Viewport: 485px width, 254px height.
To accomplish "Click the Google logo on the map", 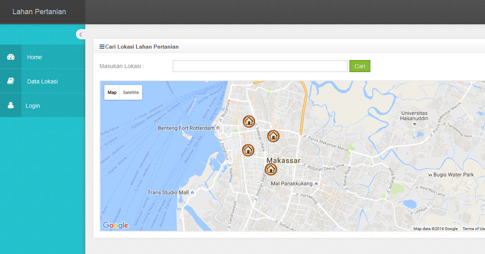I will click(115, 225).
